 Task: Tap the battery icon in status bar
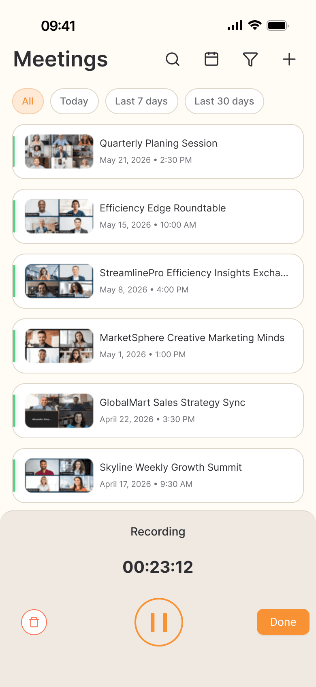(278, 26)
